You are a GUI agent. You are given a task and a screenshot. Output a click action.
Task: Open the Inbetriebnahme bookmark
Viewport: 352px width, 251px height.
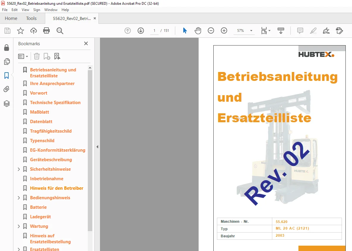click(47, 178)
